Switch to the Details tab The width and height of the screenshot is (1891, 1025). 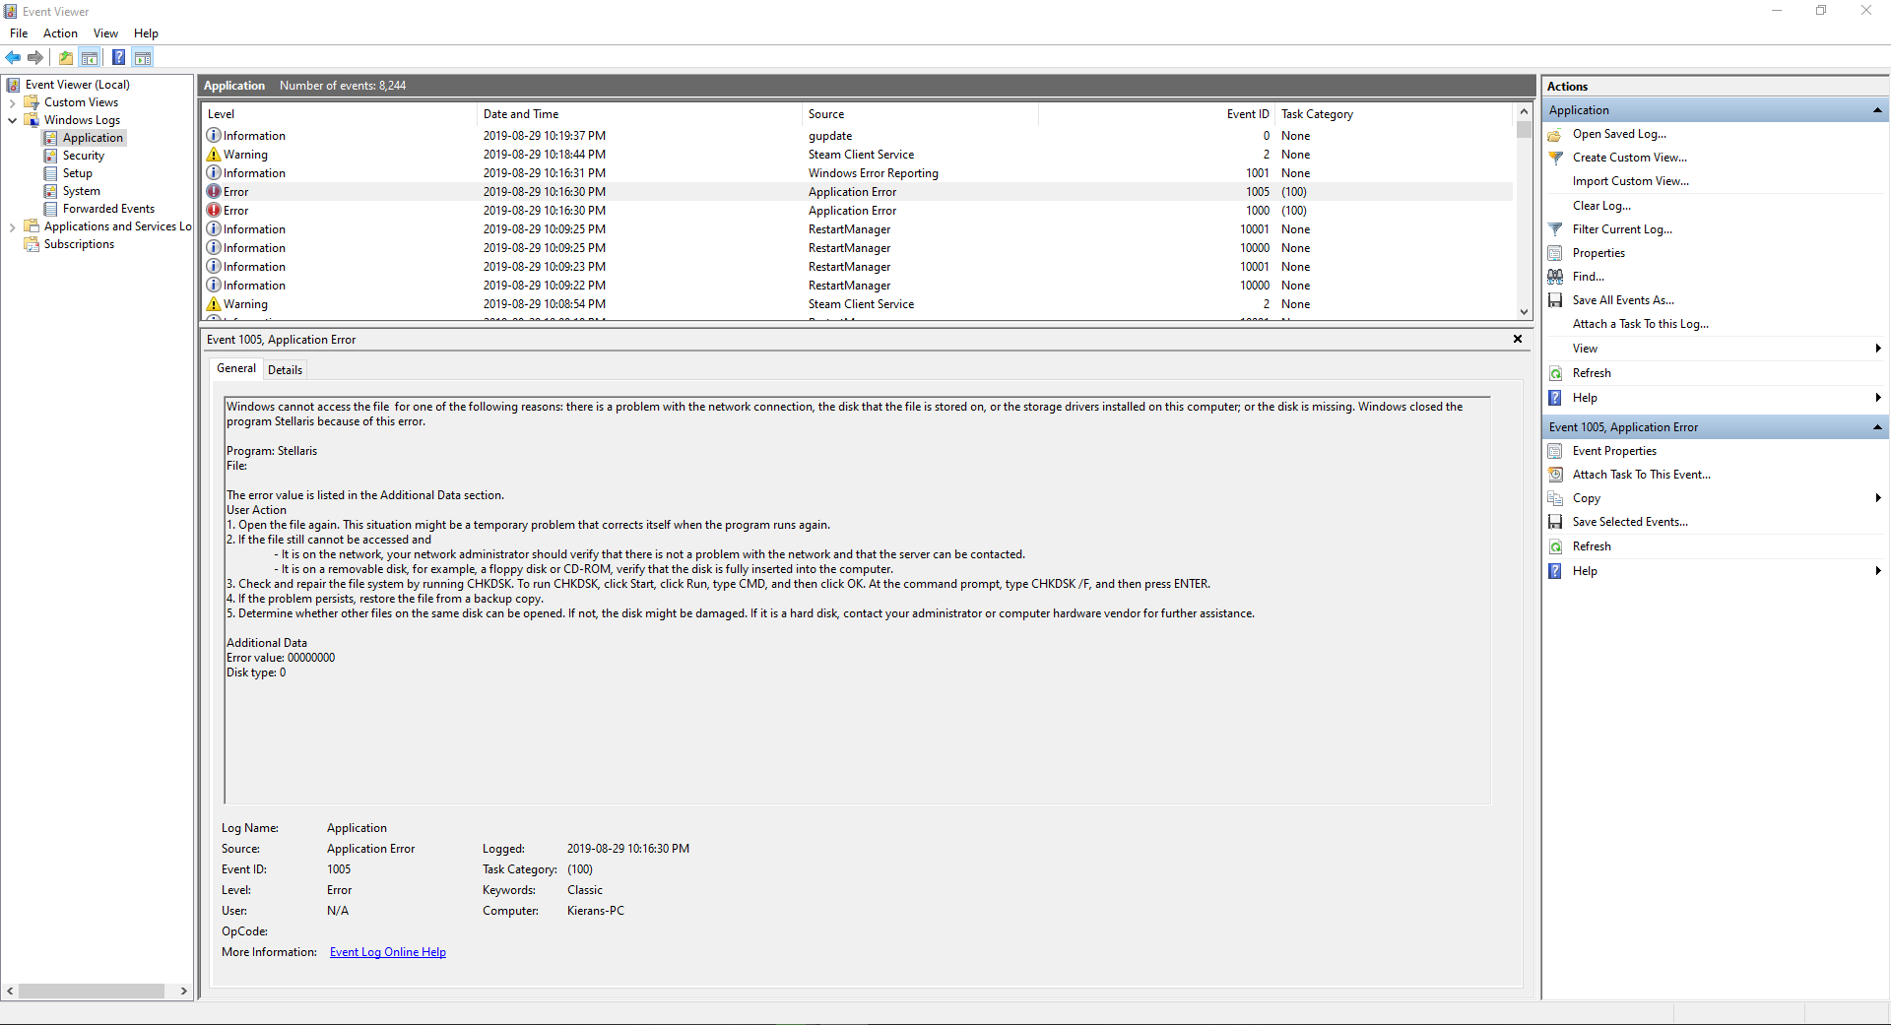point(285,370)
